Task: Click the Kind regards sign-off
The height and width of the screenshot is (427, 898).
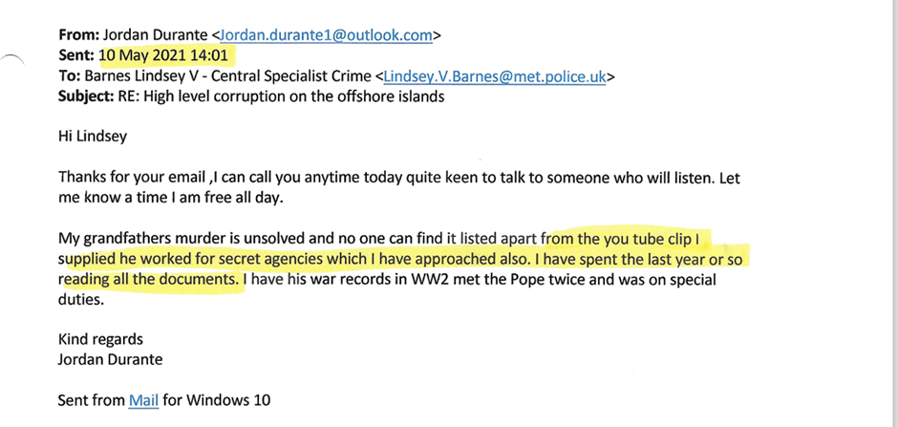Action: [100, 339]
